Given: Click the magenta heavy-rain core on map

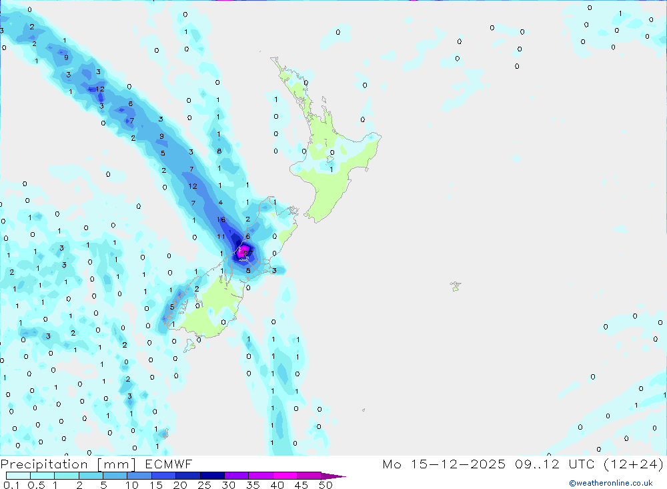Looking at the screenshot, I should pyautogui.click(x=243, y=251).
